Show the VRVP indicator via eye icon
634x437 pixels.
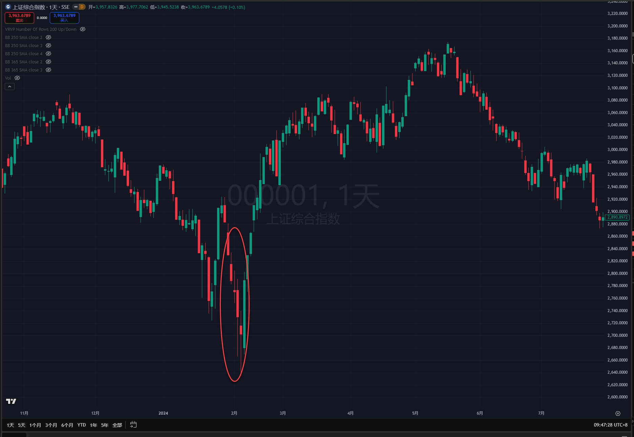tap(83, 29)
